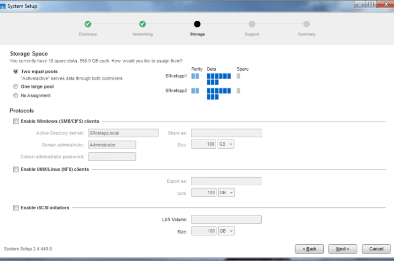The image size is (394, 261).
Task: Select the Storage step label
Action: (x=197, y=34)
